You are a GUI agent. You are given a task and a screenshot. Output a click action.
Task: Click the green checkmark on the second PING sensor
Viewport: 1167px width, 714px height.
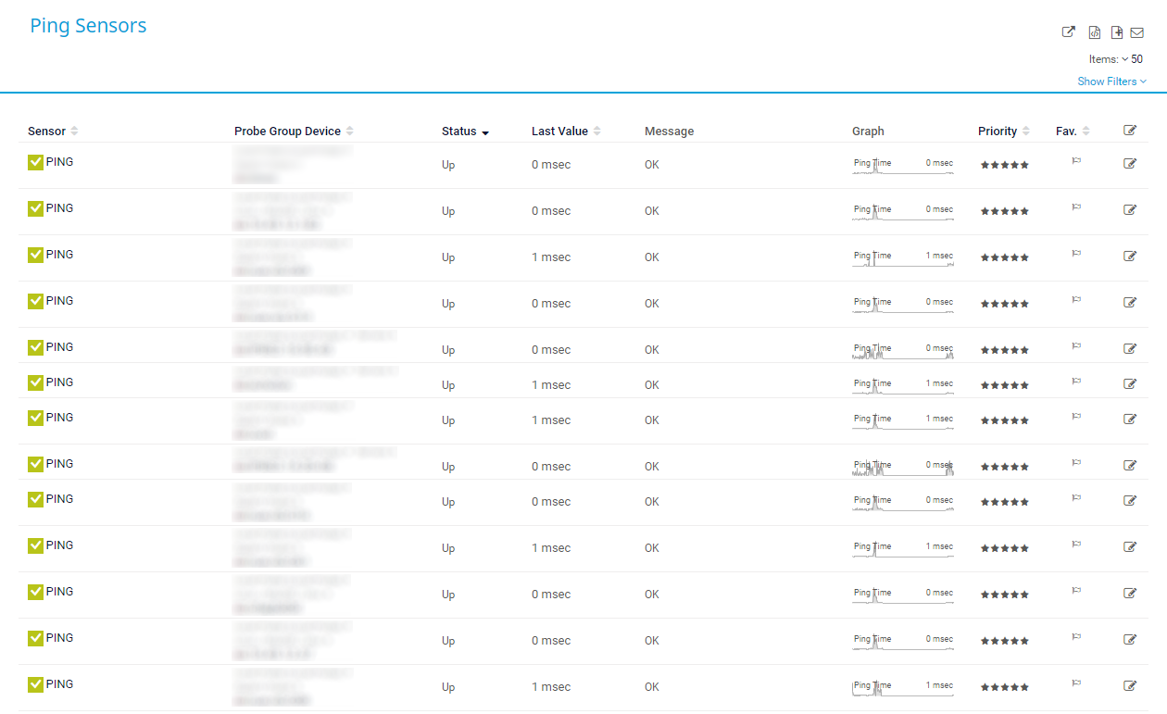pyautogui.click(x=36, y=208)
